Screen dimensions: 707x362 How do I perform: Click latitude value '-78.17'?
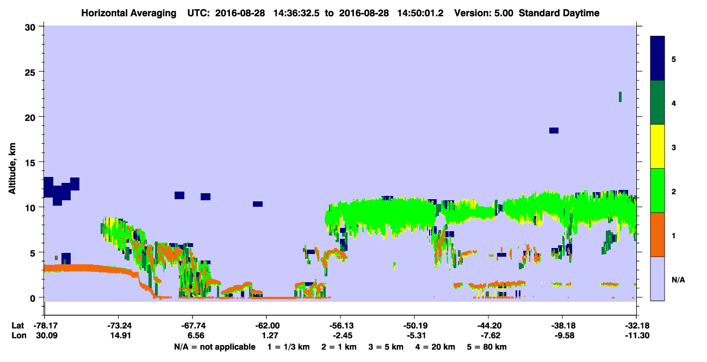pyautogui.click(x=45, y=326)
